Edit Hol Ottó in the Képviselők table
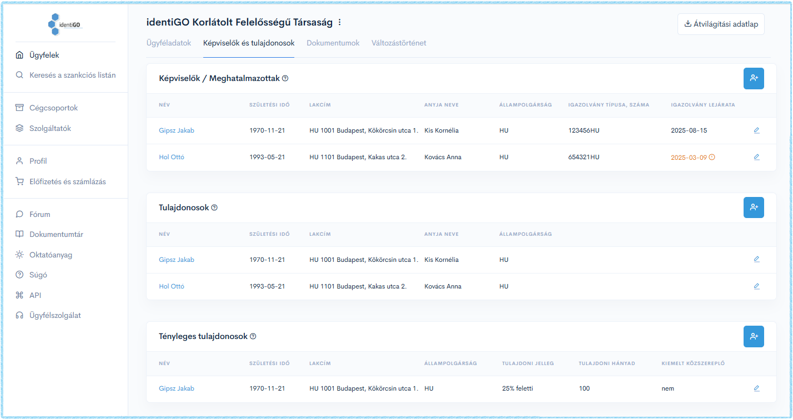The width and height of the screenshot is (793, 420). (756, 157)
